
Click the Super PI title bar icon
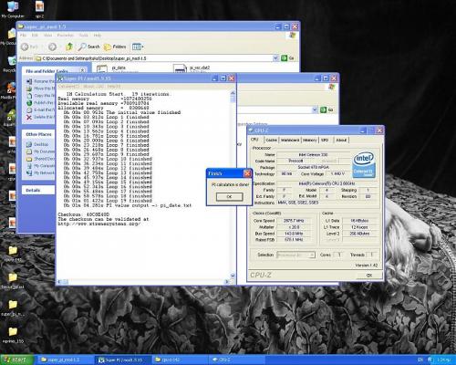pos(60,78)
